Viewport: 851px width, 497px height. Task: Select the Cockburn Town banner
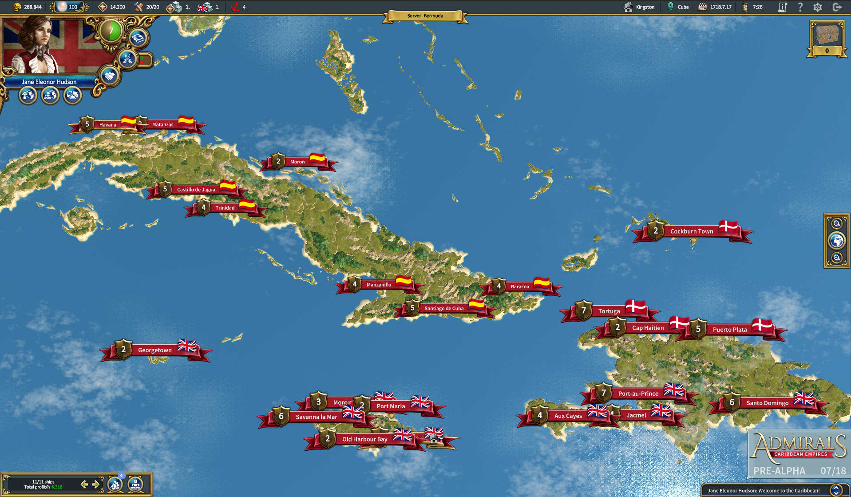tap(692, 231)
